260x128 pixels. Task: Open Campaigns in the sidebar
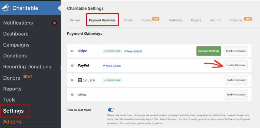coord(16,45)
